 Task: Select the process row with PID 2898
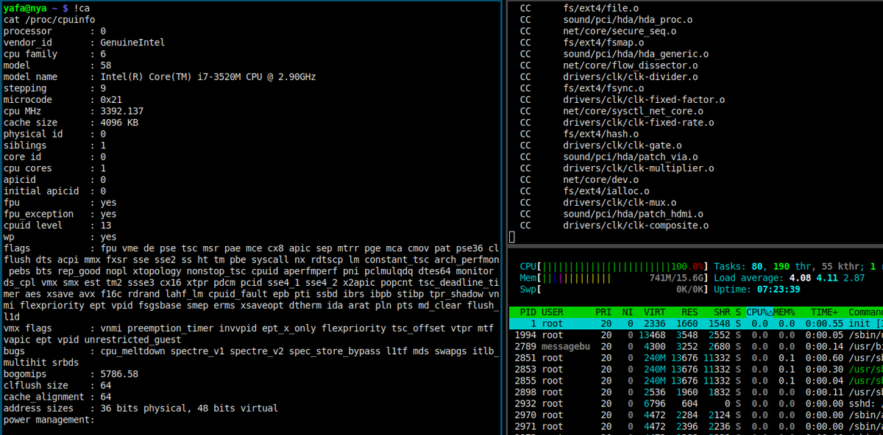pos(695,392)
